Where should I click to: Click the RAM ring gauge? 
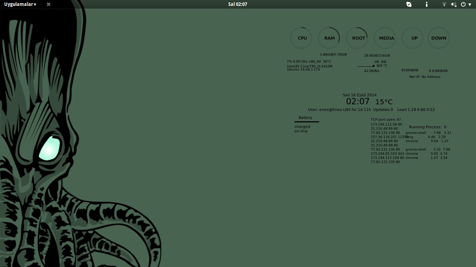(x=329, y=38)
